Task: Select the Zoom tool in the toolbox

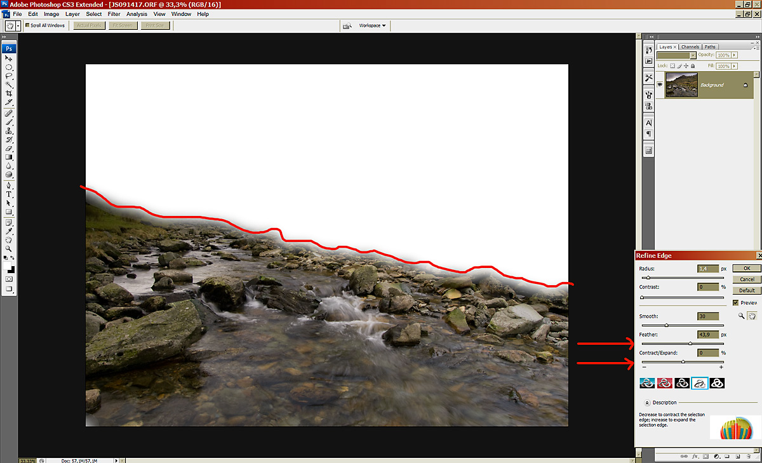Action: pos(9,249)
